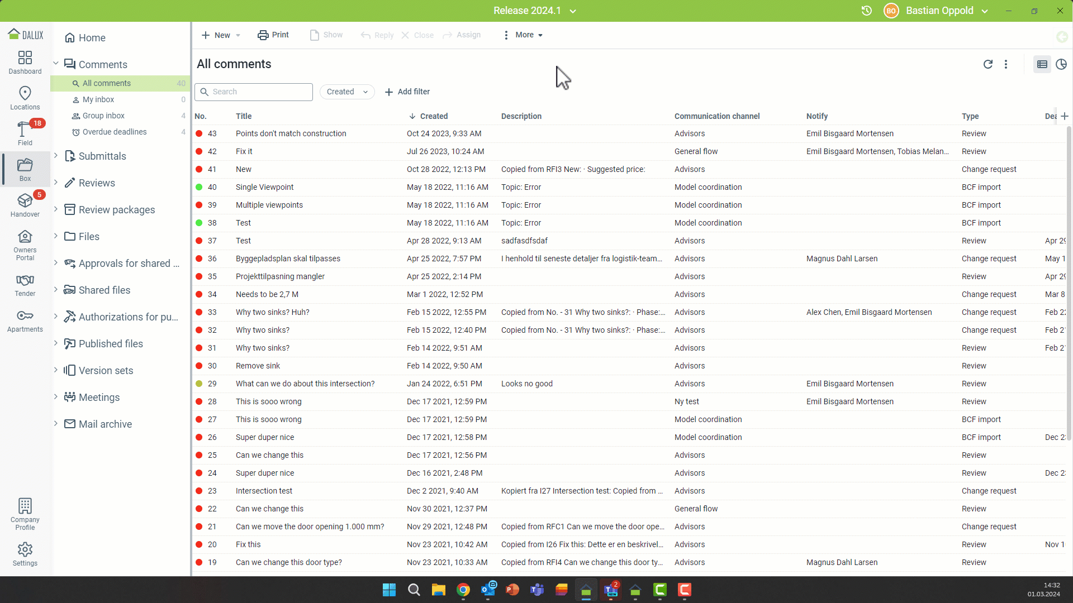Open the history clock icon in title bar
Screen dimensions: 1073x603
pos(867,11)
